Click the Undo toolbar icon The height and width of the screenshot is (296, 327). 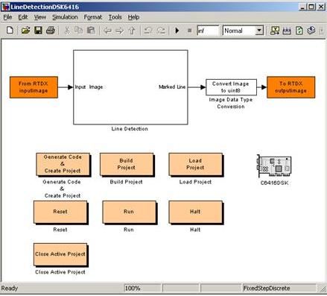148,31
